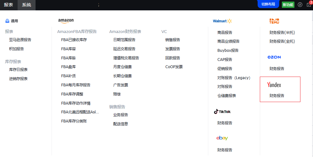
Task: Open Walmart 对账报告 without Legacy
Action: pyautogui.click(x=225, y=86)
